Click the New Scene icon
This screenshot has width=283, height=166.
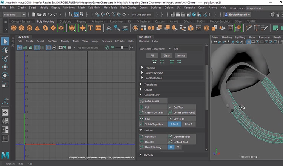34,15
